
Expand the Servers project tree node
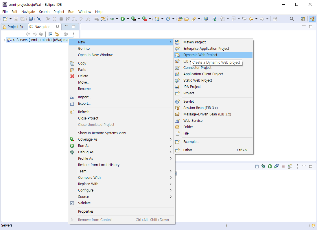[x=4, y=40]
